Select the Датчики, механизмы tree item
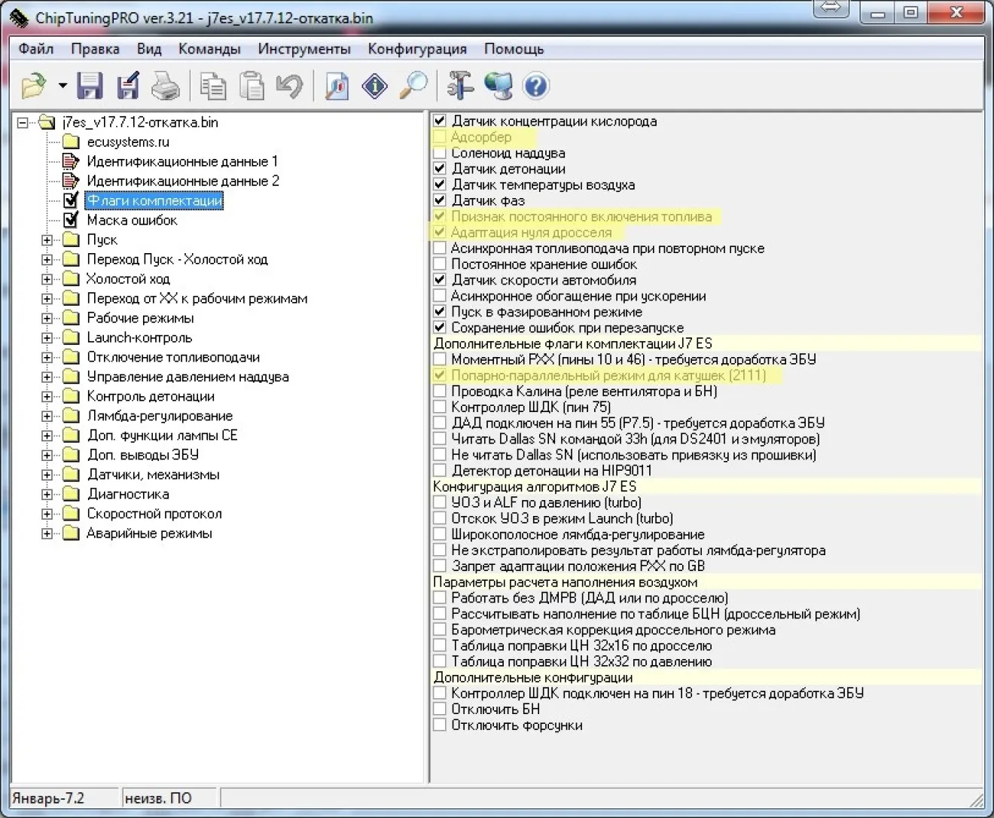This screenshot has width=994, height=818. 153,475
